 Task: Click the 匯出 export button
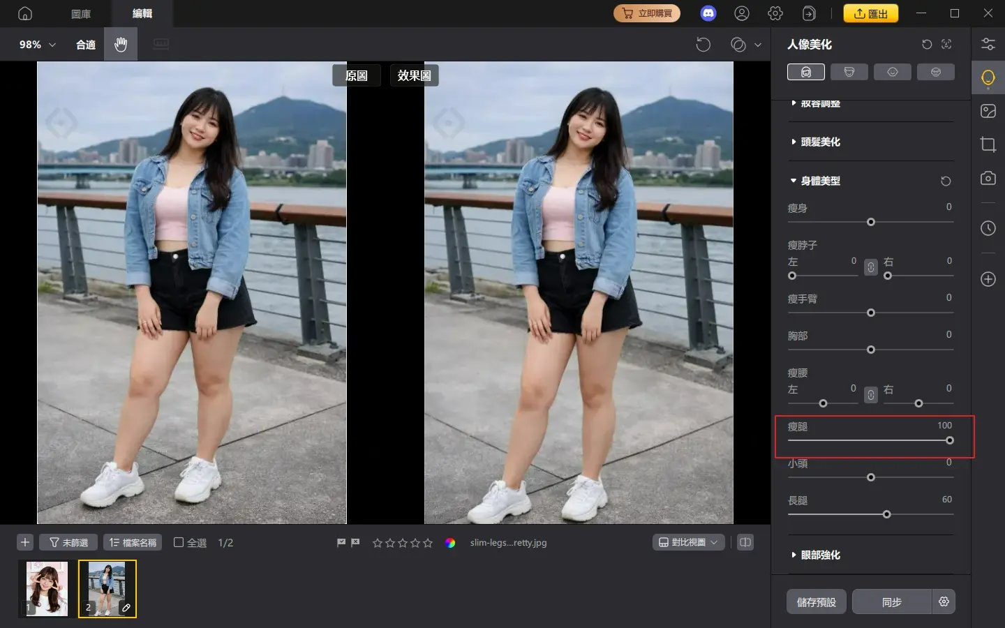click(871, 13)
